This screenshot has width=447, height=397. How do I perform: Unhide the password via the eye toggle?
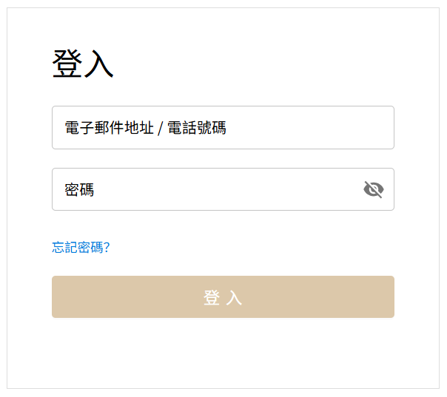[x=373, y=190]
